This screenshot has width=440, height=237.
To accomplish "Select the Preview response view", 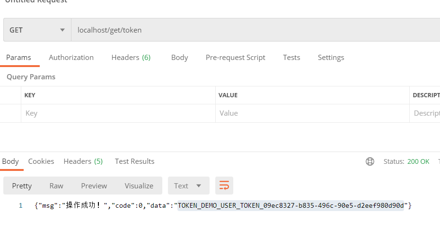I will coord(94,186).
